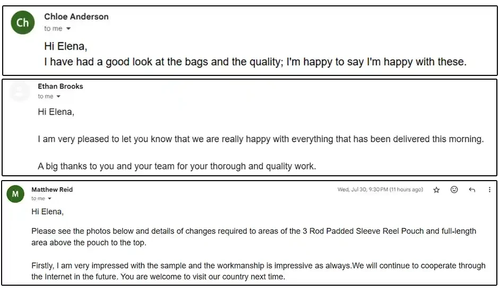Screen dimensions: 499x290
Task: Add emoji reaction to Matthew's email
Action: click(454, 190)
